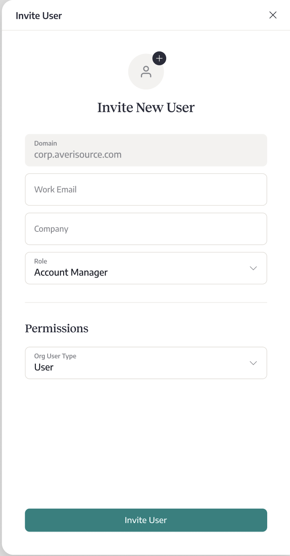Select the Permissions section heading
Viewport: 290px width, 556px height.
57,328
